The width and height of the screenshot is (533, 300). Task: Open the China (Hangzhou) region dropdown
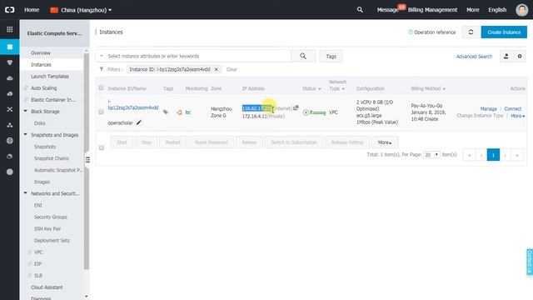coord(81,10)
